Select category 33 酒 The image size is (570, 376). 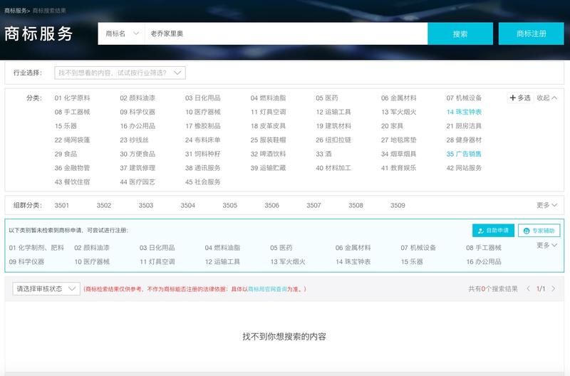tap(323, 154)
